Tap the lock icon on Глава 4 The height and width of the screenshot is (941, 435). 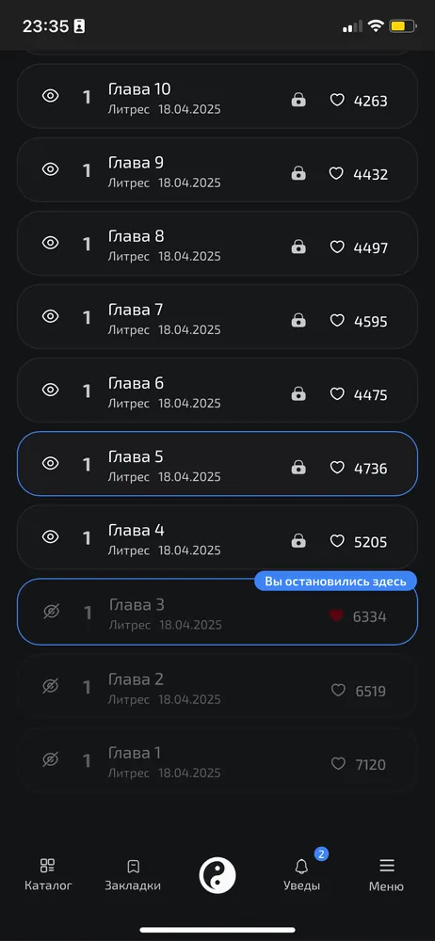click(298, 541)
